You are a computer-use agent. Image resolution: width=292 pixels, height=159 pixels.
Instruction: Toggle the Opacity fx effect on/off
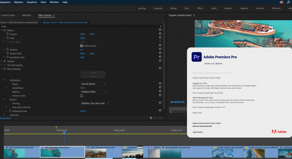[5, 61]
